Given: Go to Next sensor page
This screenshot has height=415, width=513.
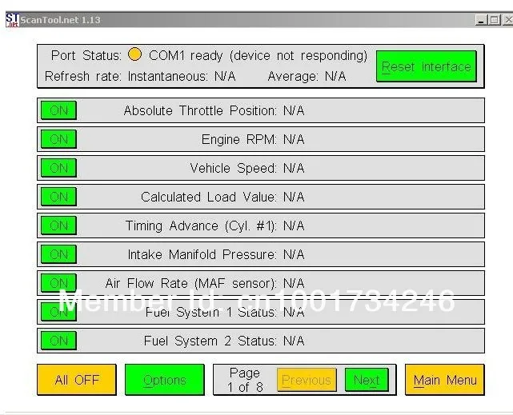Looking at the screenshot, I should [367, 380].
